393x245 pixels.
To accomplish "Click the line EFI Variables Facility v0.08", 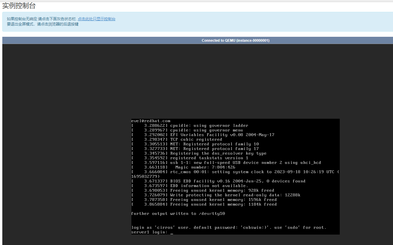I will (203, 135).
